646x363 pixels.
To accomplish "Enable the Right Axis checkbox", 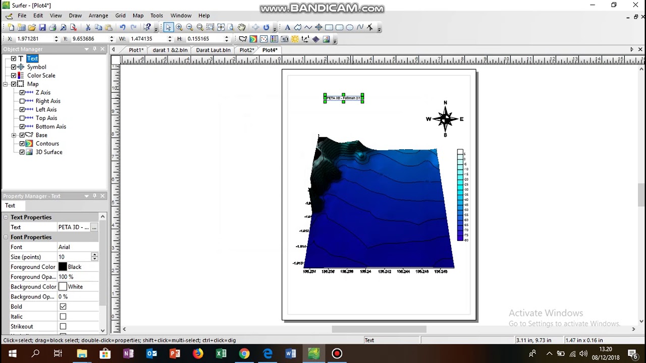I will tap(22, 101).
